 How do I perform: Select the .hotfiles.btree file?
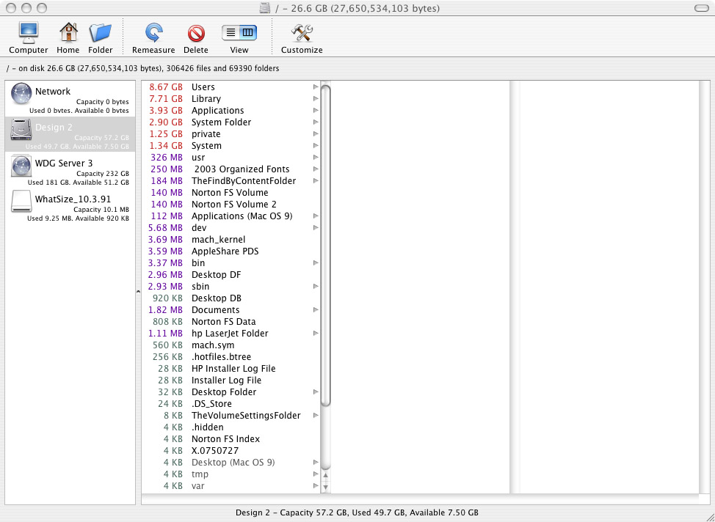coord(231,356)
